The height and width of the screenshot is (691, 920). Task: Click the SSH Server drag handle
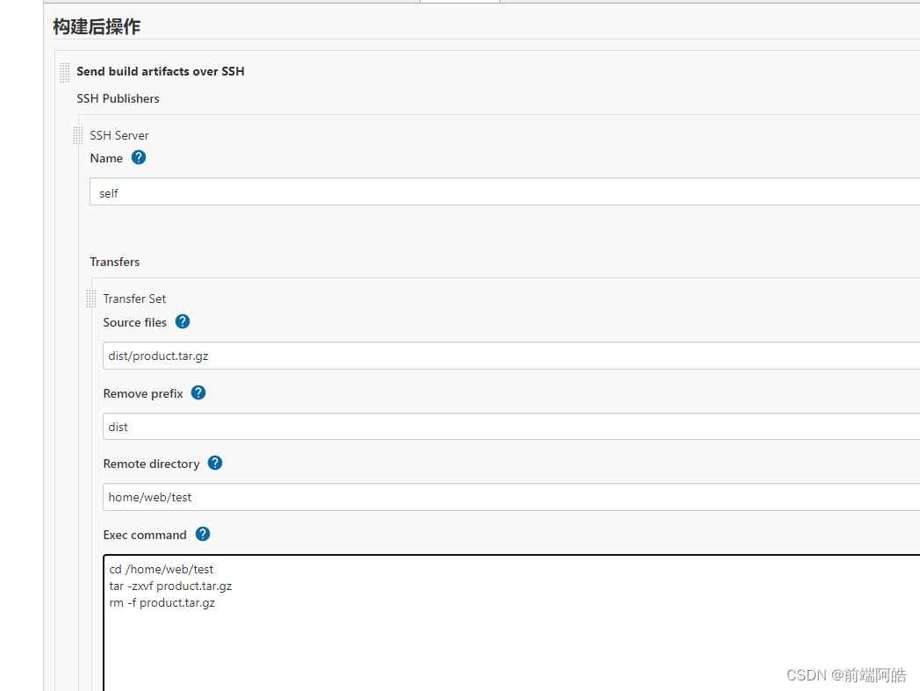[77, 135]
